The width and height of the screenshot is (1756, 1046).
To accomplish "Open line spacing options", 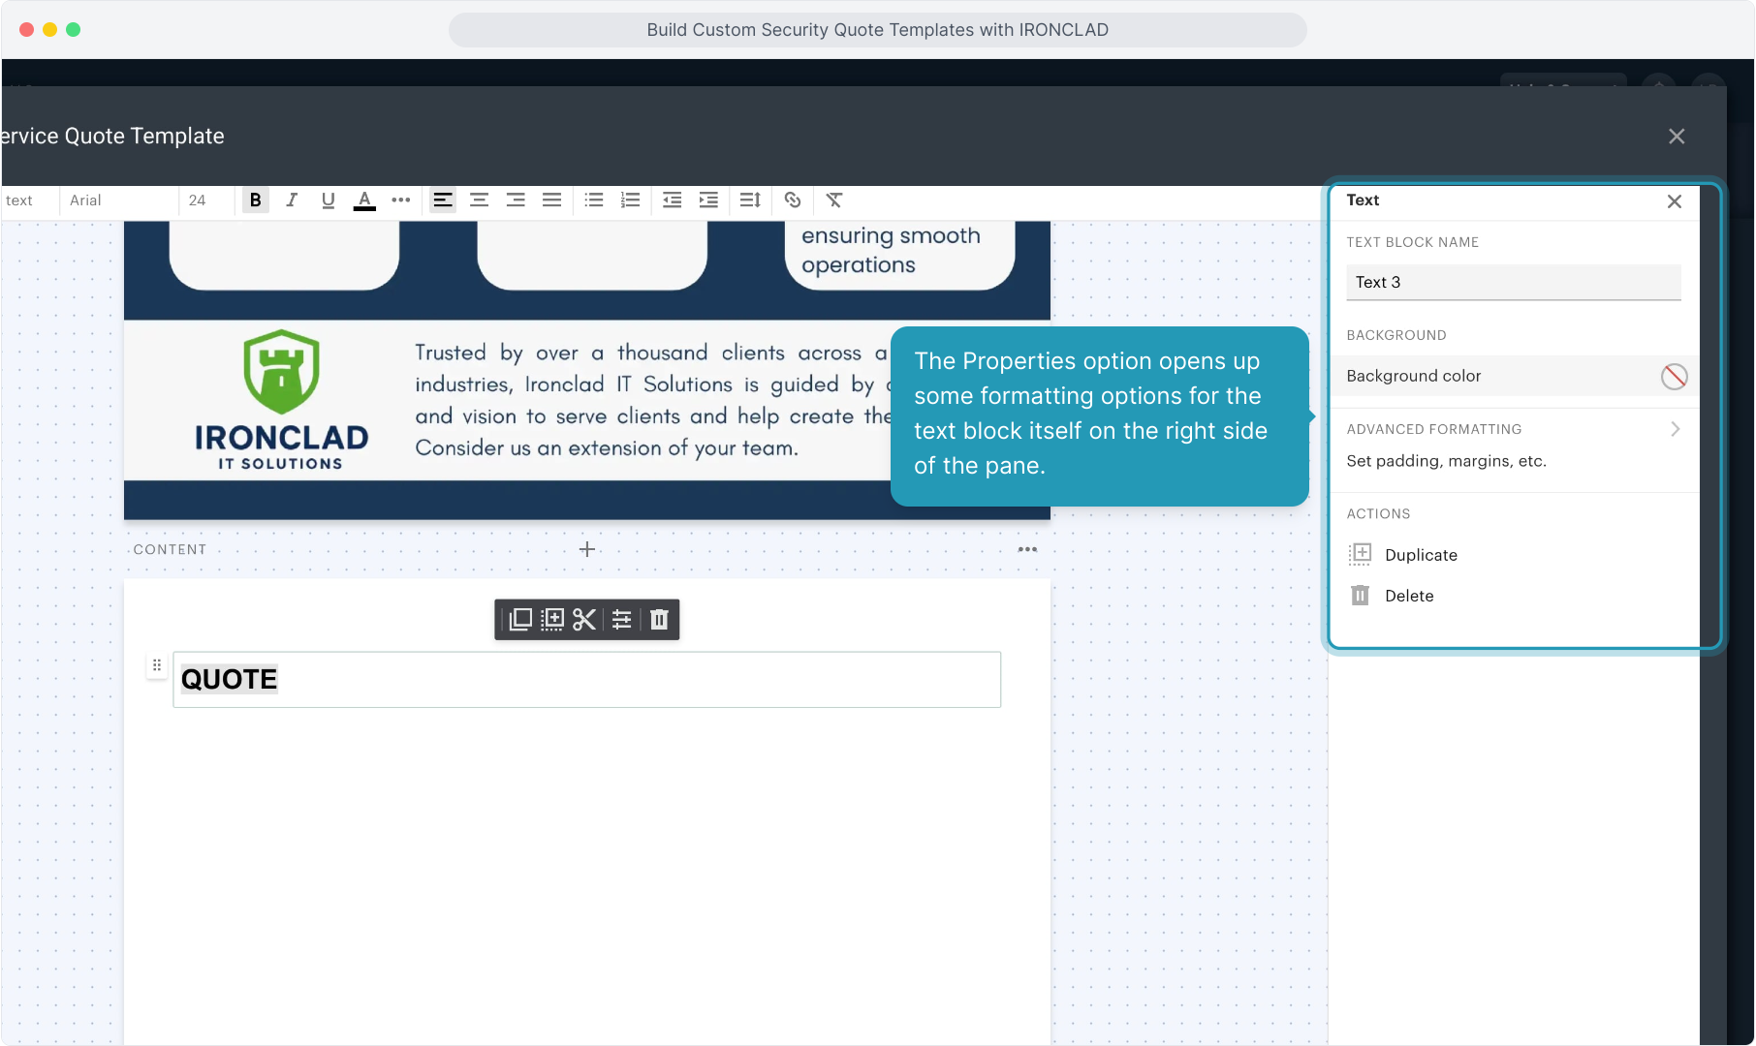I will [750, 200].
